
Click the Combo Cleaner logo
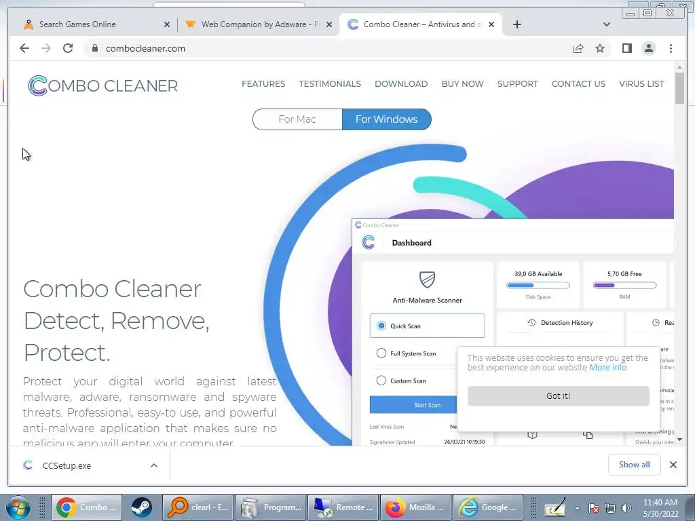coord(103,85)
